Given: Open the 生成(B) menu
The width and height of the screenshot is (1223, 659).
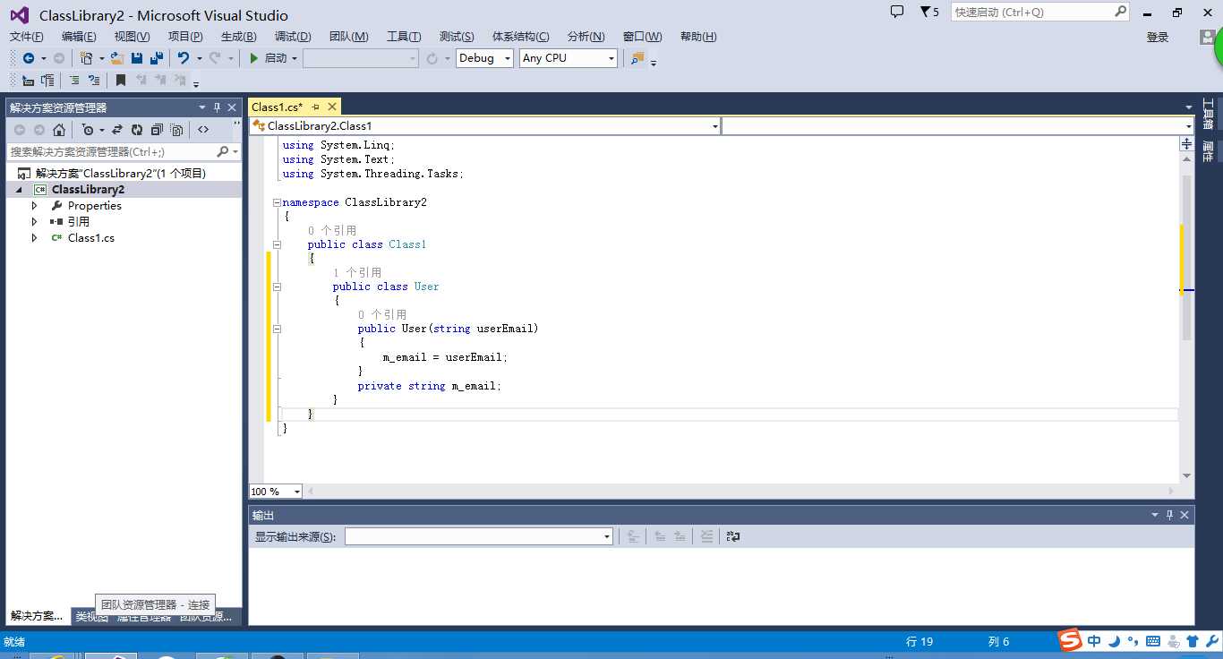Looking at the screenshot, I should [238, 37].
